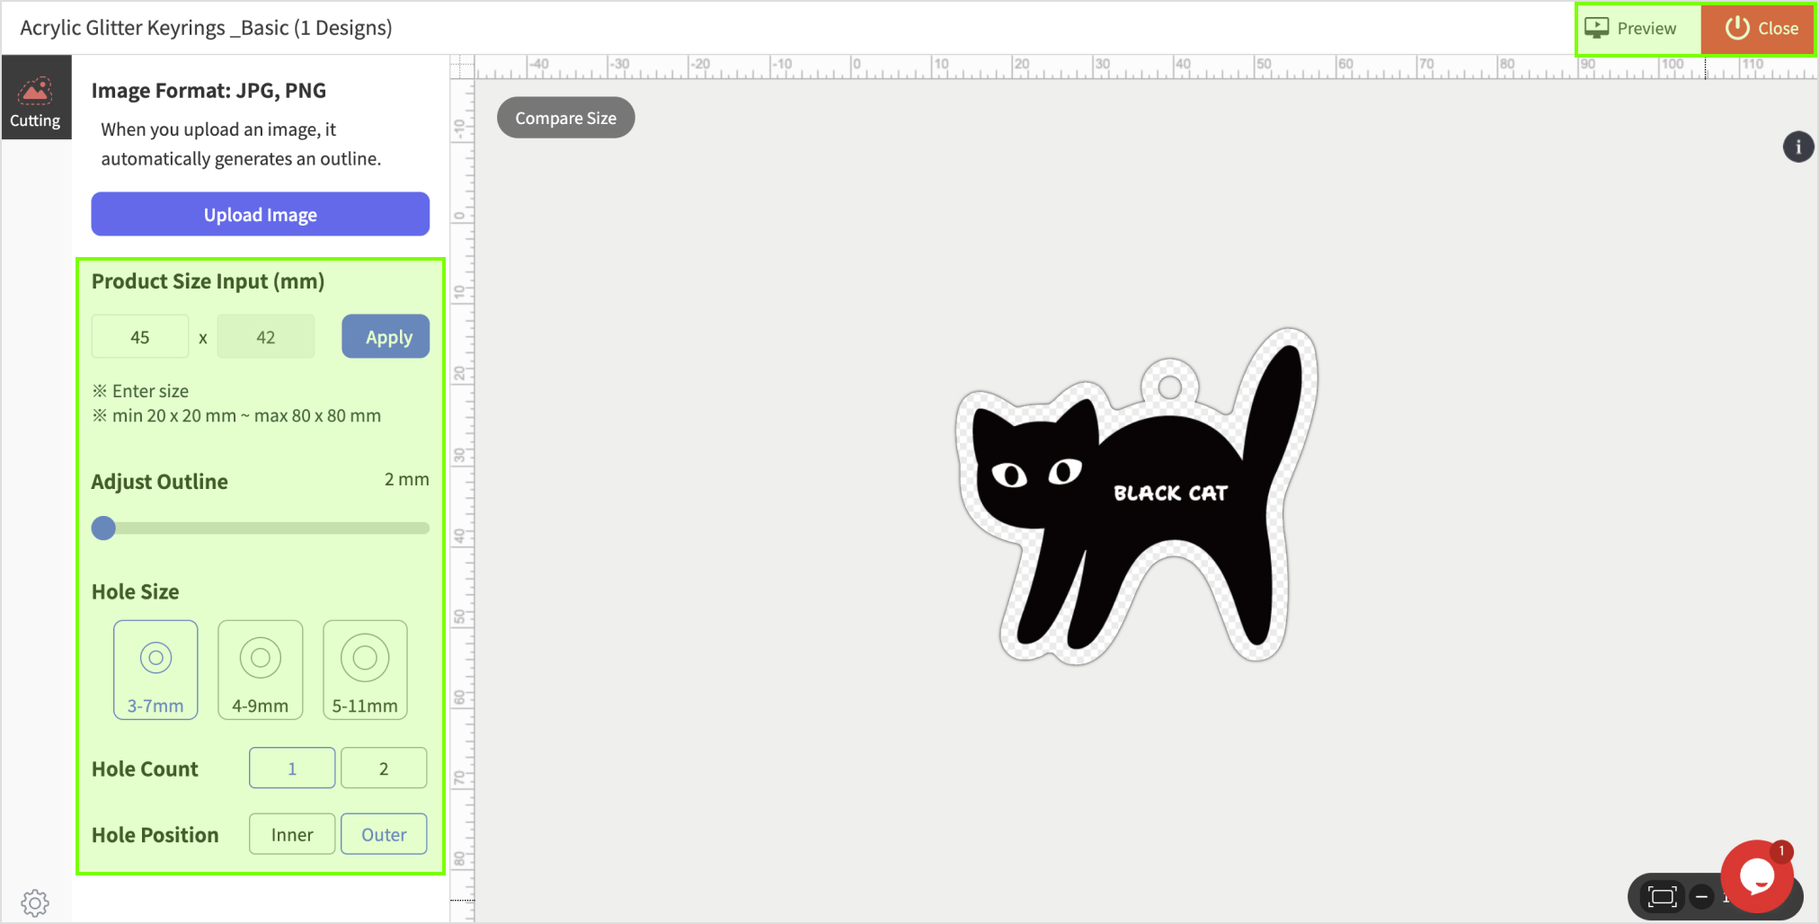Screen dimensions: 1819x924
Task: Zoom out with the minus button
Action: [x=1701, y=896]
